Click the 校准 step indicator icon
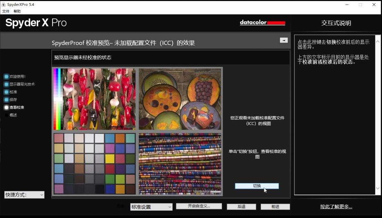The image size is (382, 218). click(x=6, y=92)
